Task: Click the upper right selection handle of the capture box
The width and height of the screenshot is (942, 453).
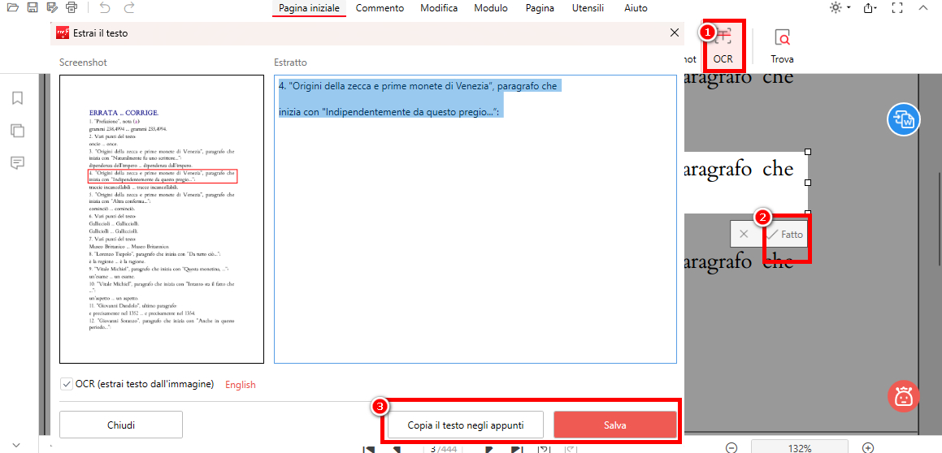Action: (x=808, y=152)
